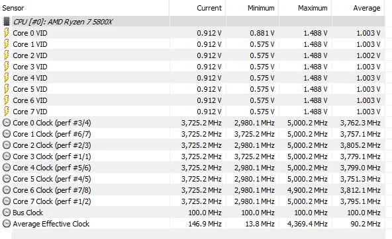
Task: Click Core 7 Clock average 3,795.1 MHz
Action: (360, 201)
